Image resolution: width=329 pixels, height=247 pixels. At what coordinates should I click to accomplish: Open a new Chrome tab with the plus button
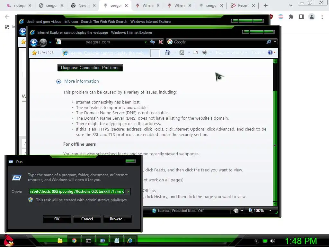266,5
